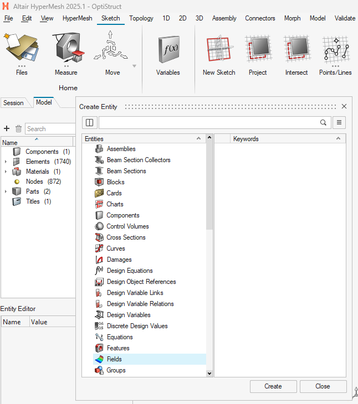Choose Cards entity
Screen dimensions: 358x404
[114, 193]
